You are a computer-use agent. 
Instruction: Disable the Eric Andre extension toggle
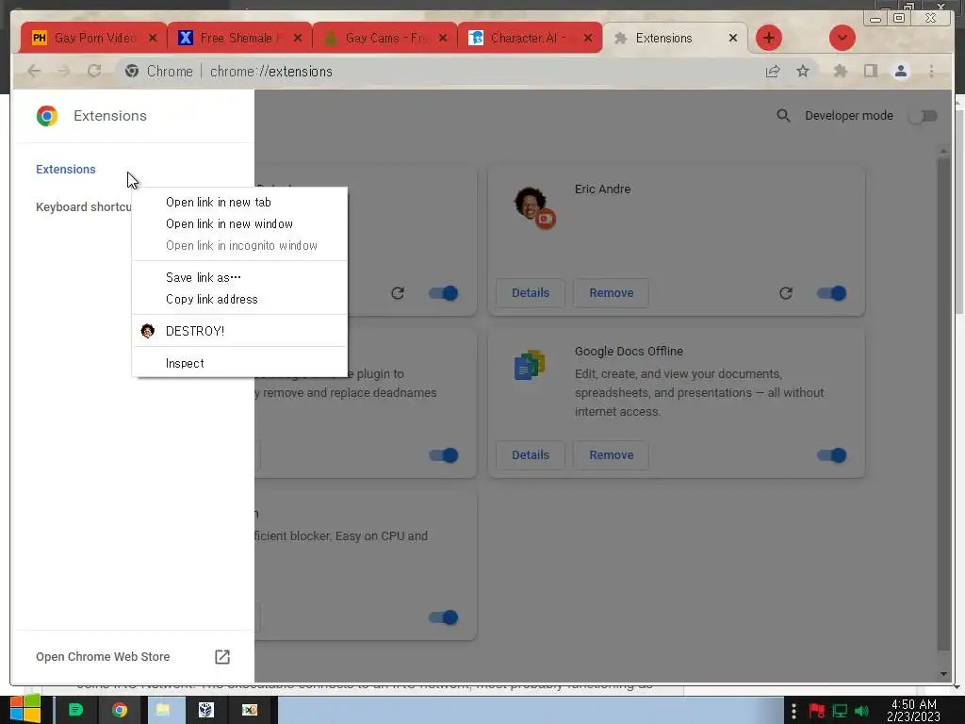pyautogui.click(x=831, y=293)
